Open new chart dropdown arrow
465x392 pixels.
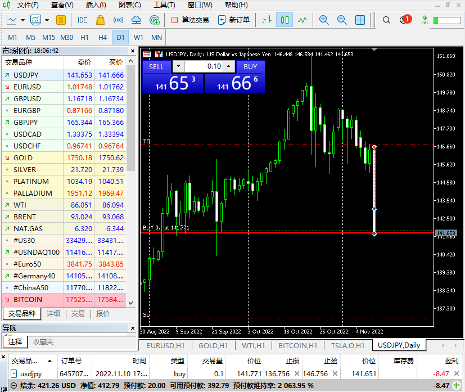(22, 20)
